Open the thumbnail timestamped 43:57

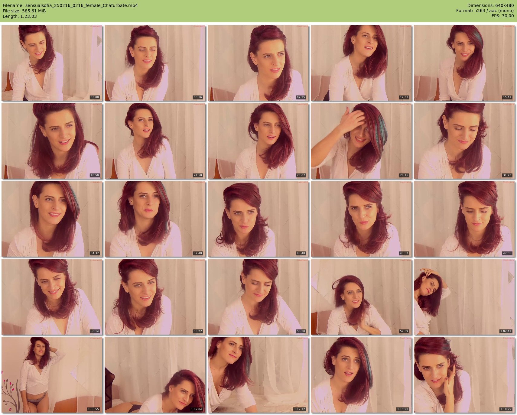point(361,219)
